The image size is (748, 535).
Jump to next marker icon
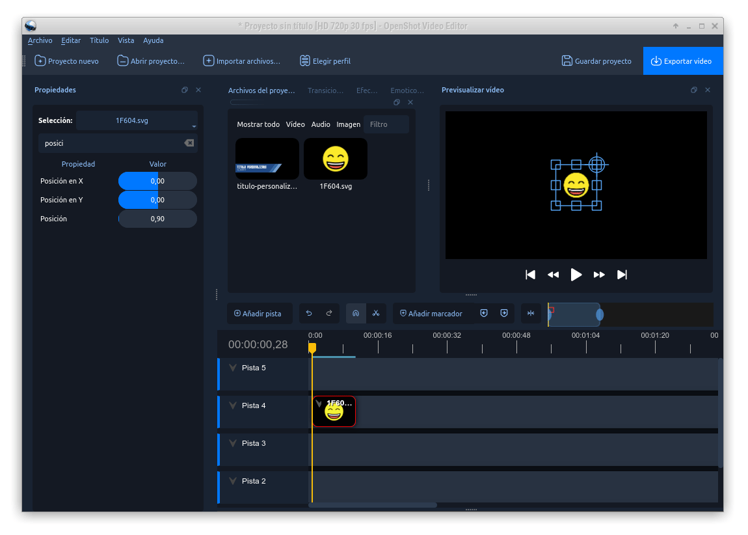pos(504,314)
